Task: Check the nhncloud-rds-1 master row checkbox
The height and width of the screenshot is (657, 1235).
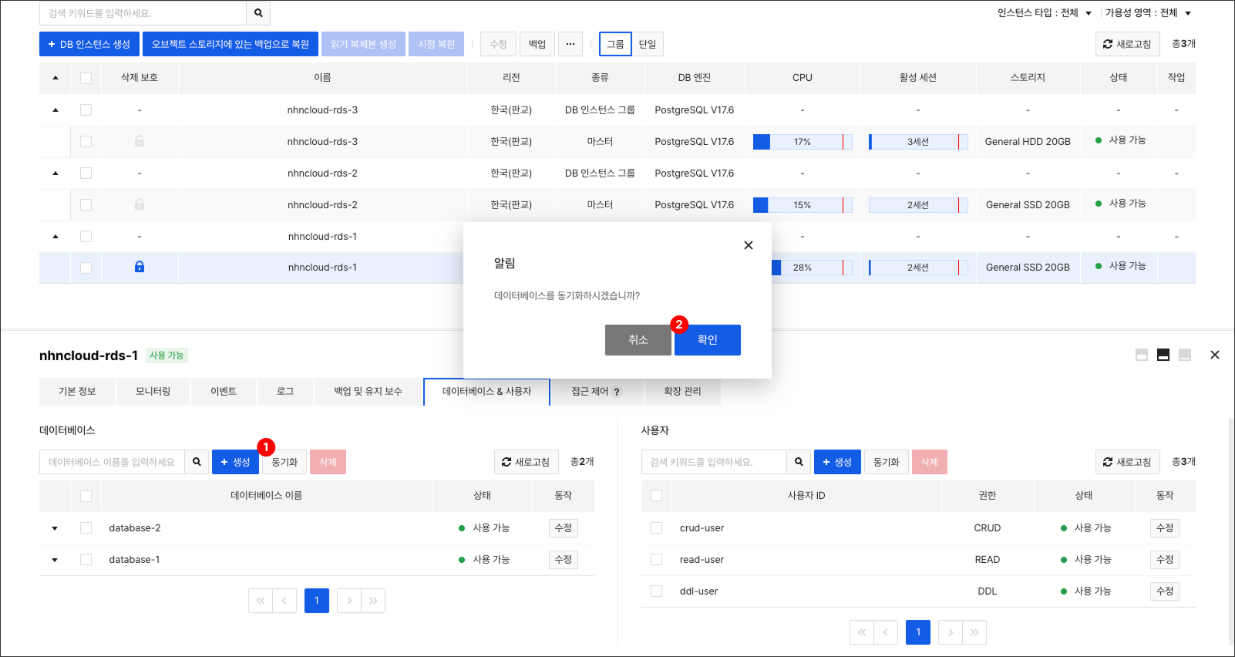Action: (86, 268)
